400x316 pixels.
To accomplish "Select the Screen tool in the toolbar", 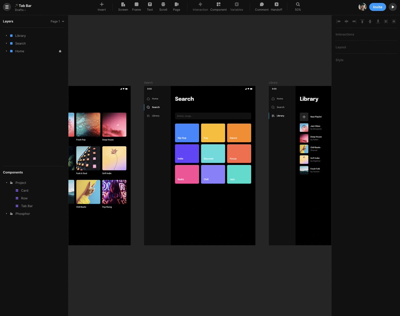I will 123,7.
